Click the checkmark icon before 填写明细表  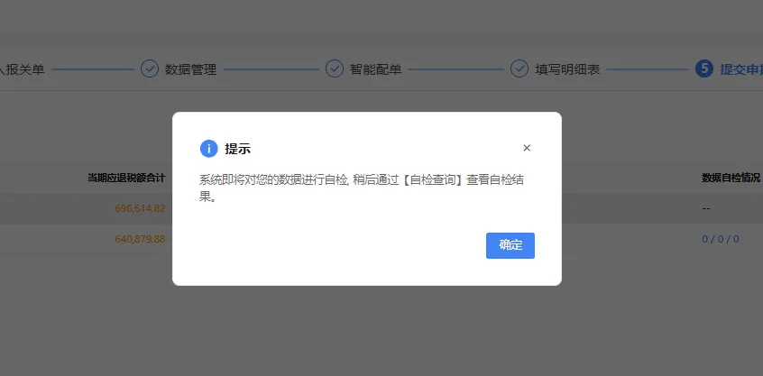pyautogui.click(x=519, y=69)
